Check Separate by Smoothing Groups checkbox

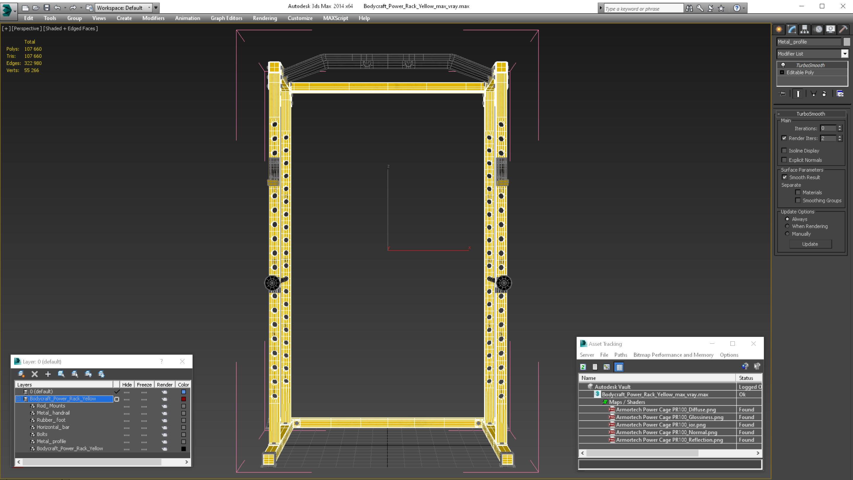coord(798,200)
